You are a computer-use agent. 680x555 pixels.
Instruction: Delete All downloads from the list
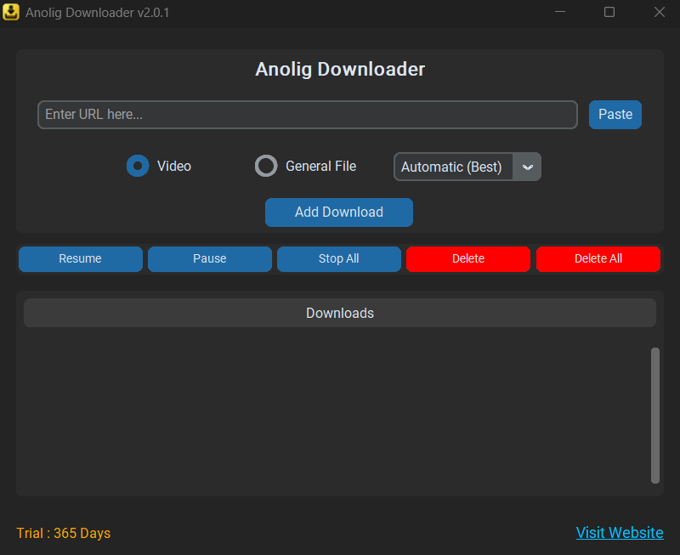tap(598, 258)
